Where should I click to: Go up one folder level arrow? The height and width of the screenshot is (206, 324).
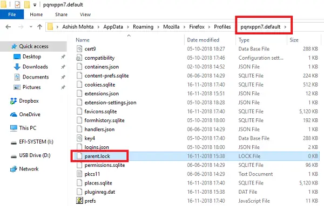pos(39,27)
